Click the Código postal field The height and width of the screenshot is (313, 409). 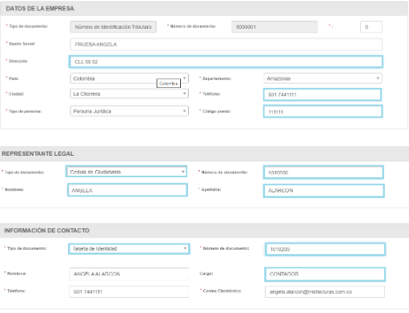323,112
